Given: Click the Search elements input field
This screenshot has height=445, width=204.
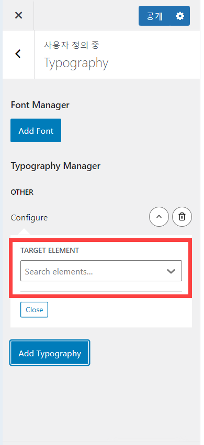Looking at the screenshot, I should pyautogui.click(x=101, y=271).
